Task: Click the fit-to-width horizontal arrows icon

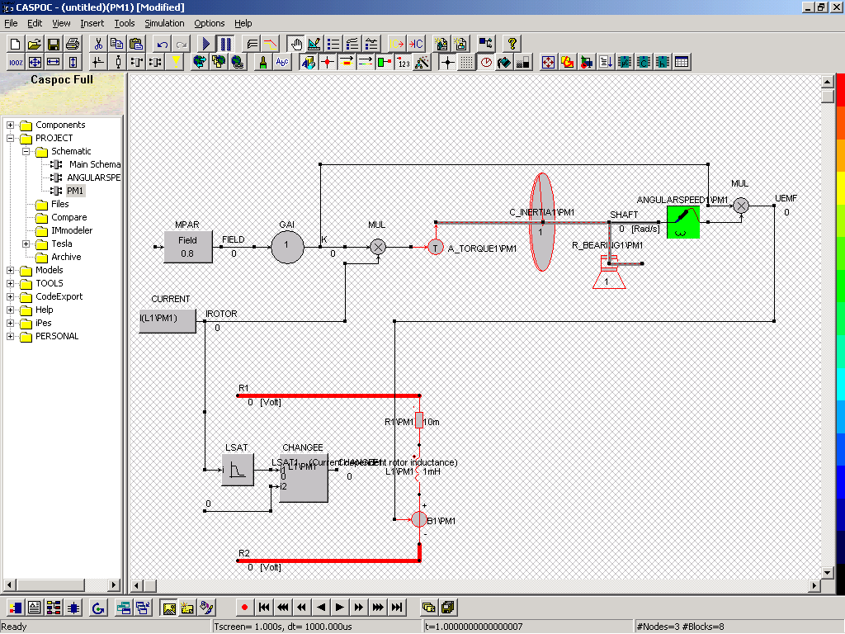Action: pyautogui.click(x=54, y=63)
